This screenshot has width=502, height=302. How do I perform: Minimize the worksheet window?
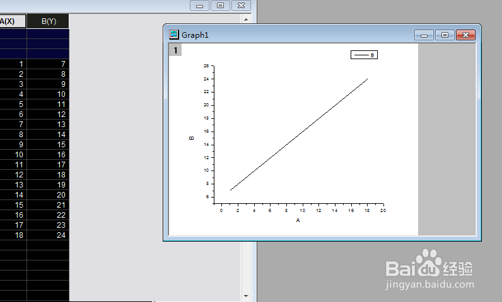[x=199, y=6]
